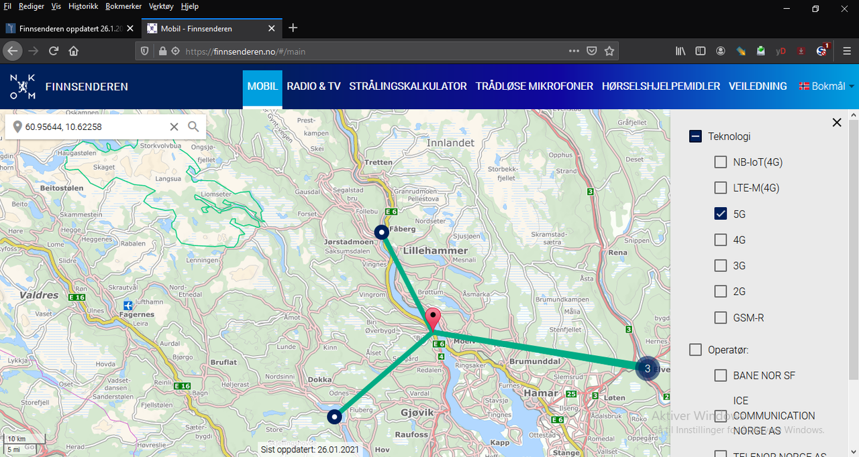Open the Verktøy menu
The image size is (859, 457).
[x=162, y=6]
